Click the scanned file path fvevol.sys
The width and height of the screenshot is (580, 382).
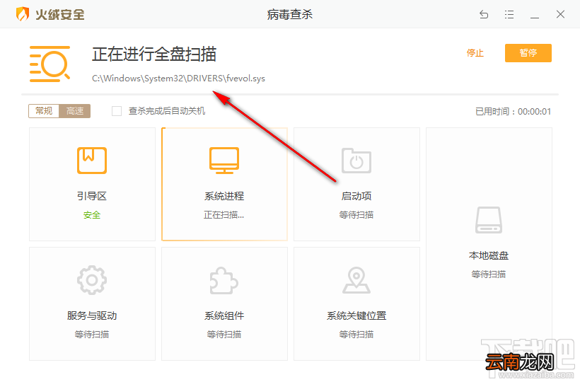click(179, 79)
